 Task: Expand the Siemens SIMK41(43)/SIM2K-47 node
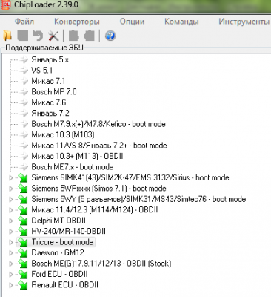click(x=10, y=177)
